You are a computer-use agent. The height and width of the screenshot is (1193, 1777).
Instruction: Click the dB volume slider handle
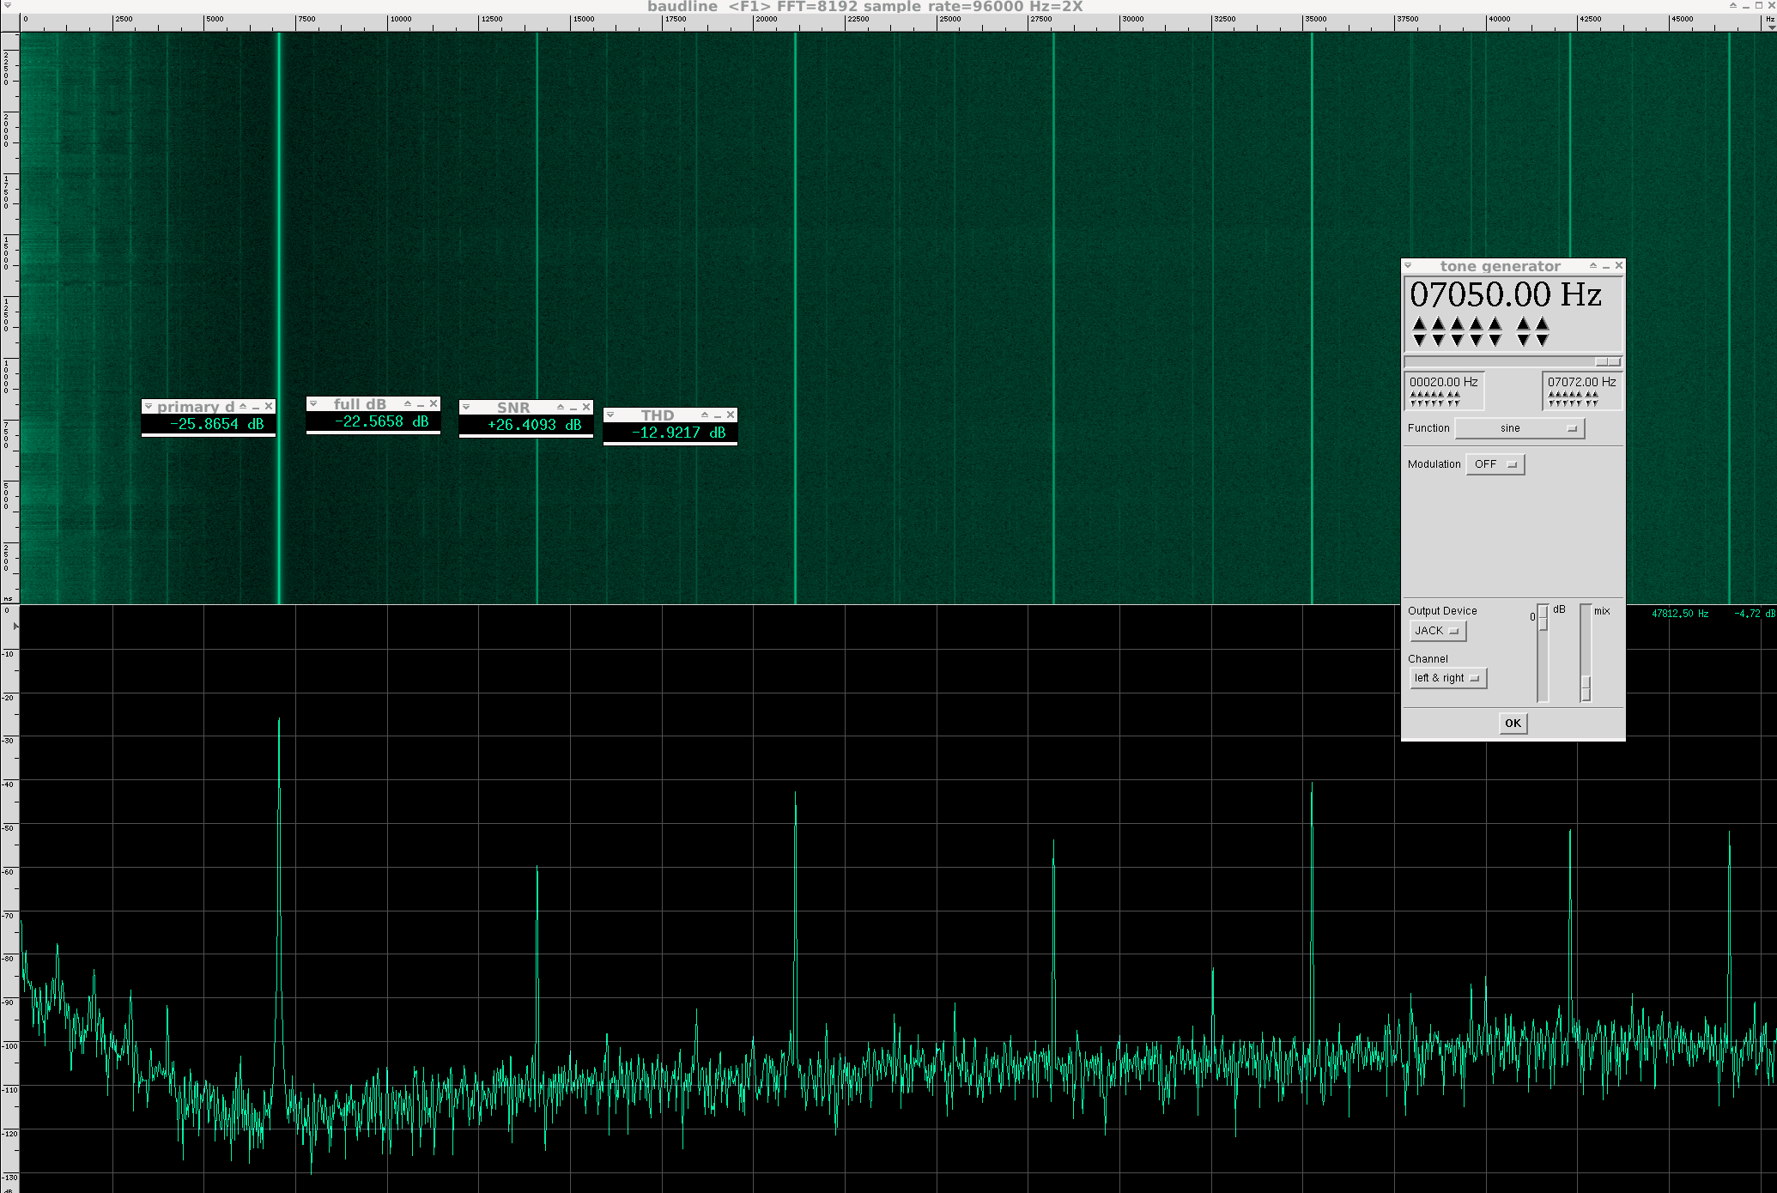coord(1543,618)
